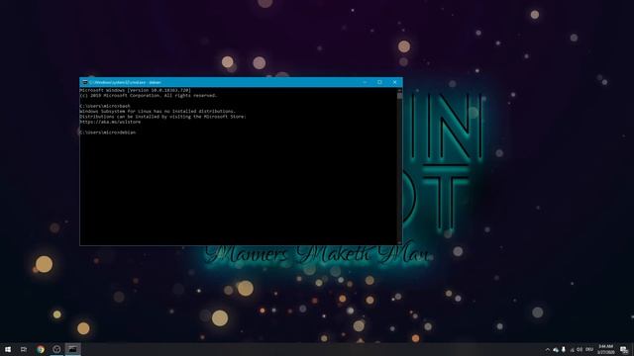The height and width of the screenshot is (356, 634).
Task: Show hidden system tray icons
Action: tap(548, 349)
